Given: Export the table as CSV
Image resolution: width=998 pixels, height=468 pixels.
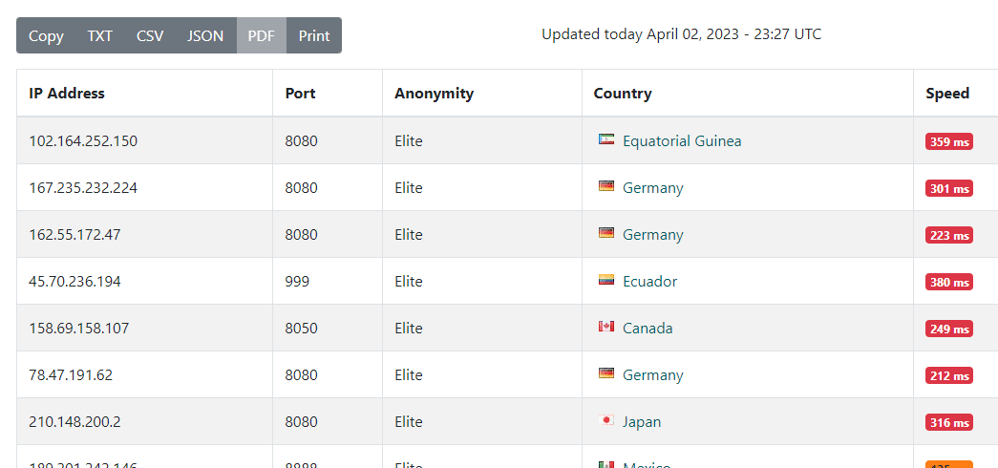Looking at the screenshot, I should click(150, 35).
